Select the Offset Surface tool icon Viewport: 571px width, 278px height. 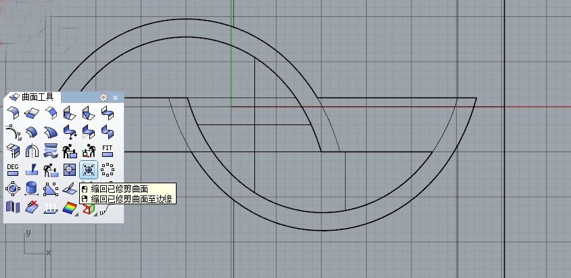pyautogui.click(x=32, y=131)
